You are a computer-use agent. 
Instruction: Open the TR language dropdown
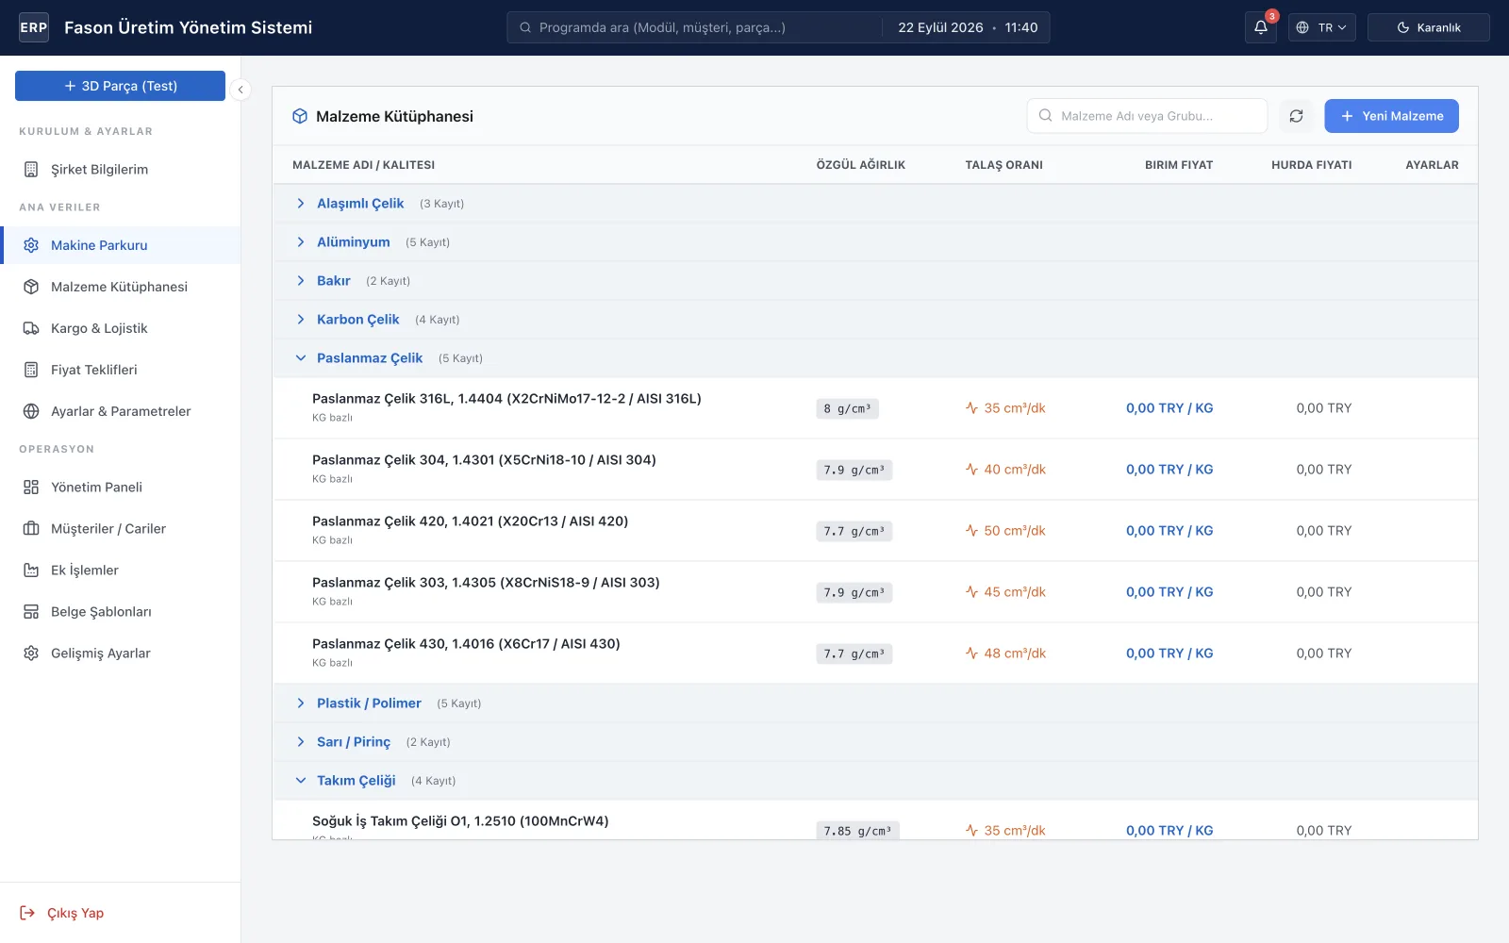coord(1321,27)
